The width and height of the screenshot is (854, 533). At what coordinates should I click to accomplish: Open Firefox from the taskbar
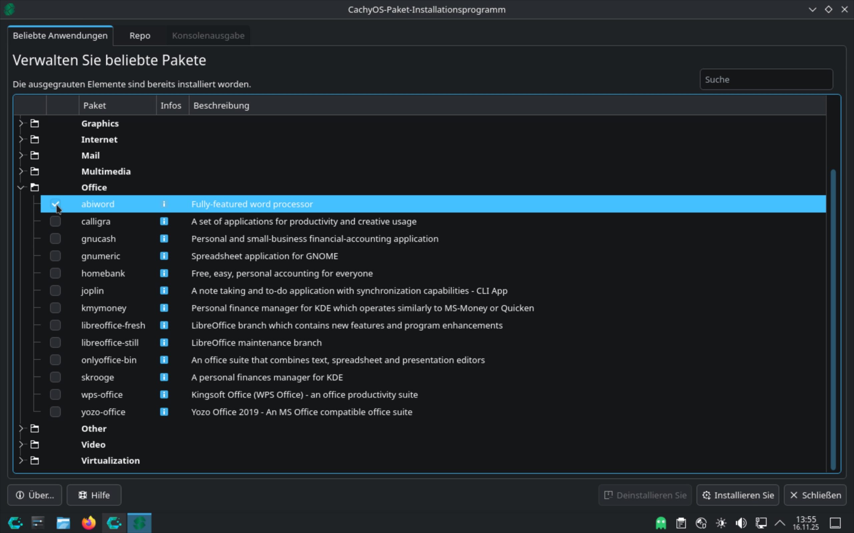pos(89,523)
